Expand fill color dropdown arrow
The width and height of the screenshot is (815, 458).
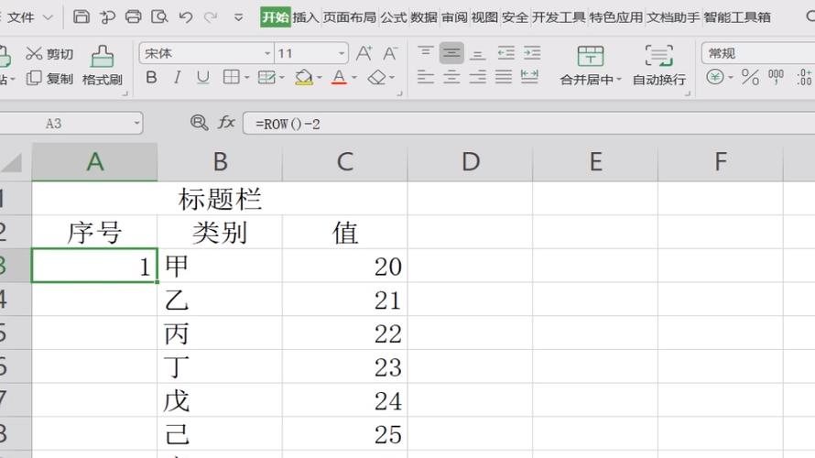pyautogui.click(x=320, y=78)
